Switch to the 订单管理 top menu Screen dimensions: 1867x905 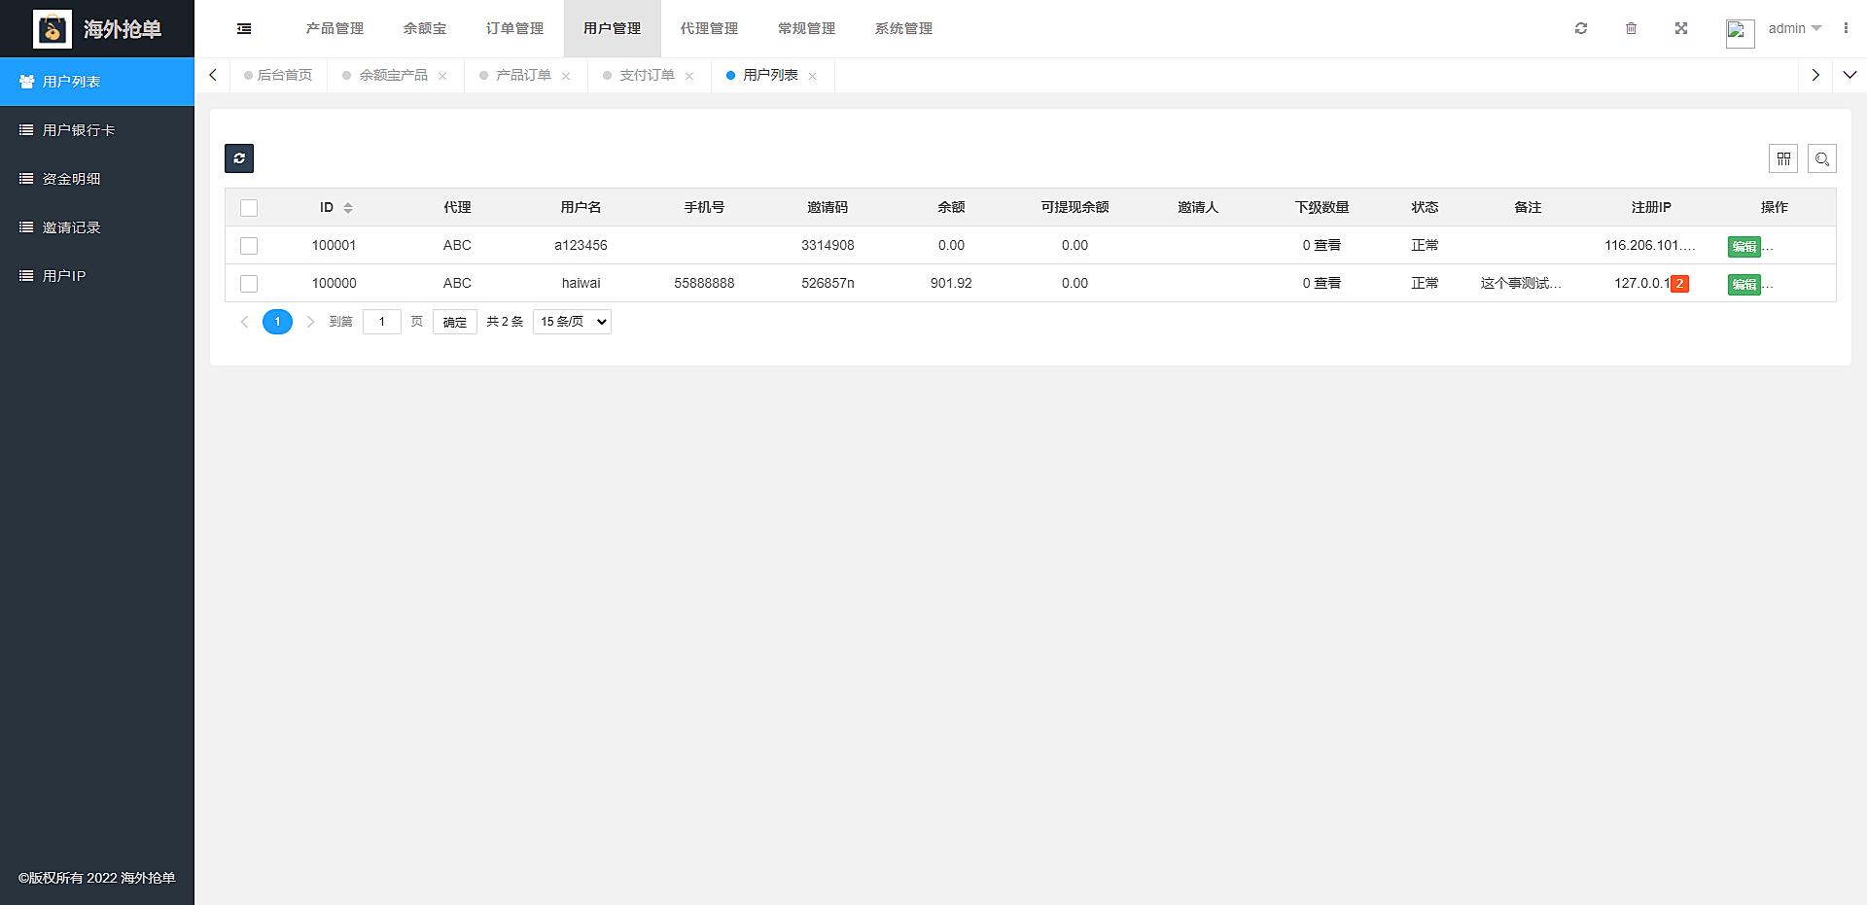point(514,29)
